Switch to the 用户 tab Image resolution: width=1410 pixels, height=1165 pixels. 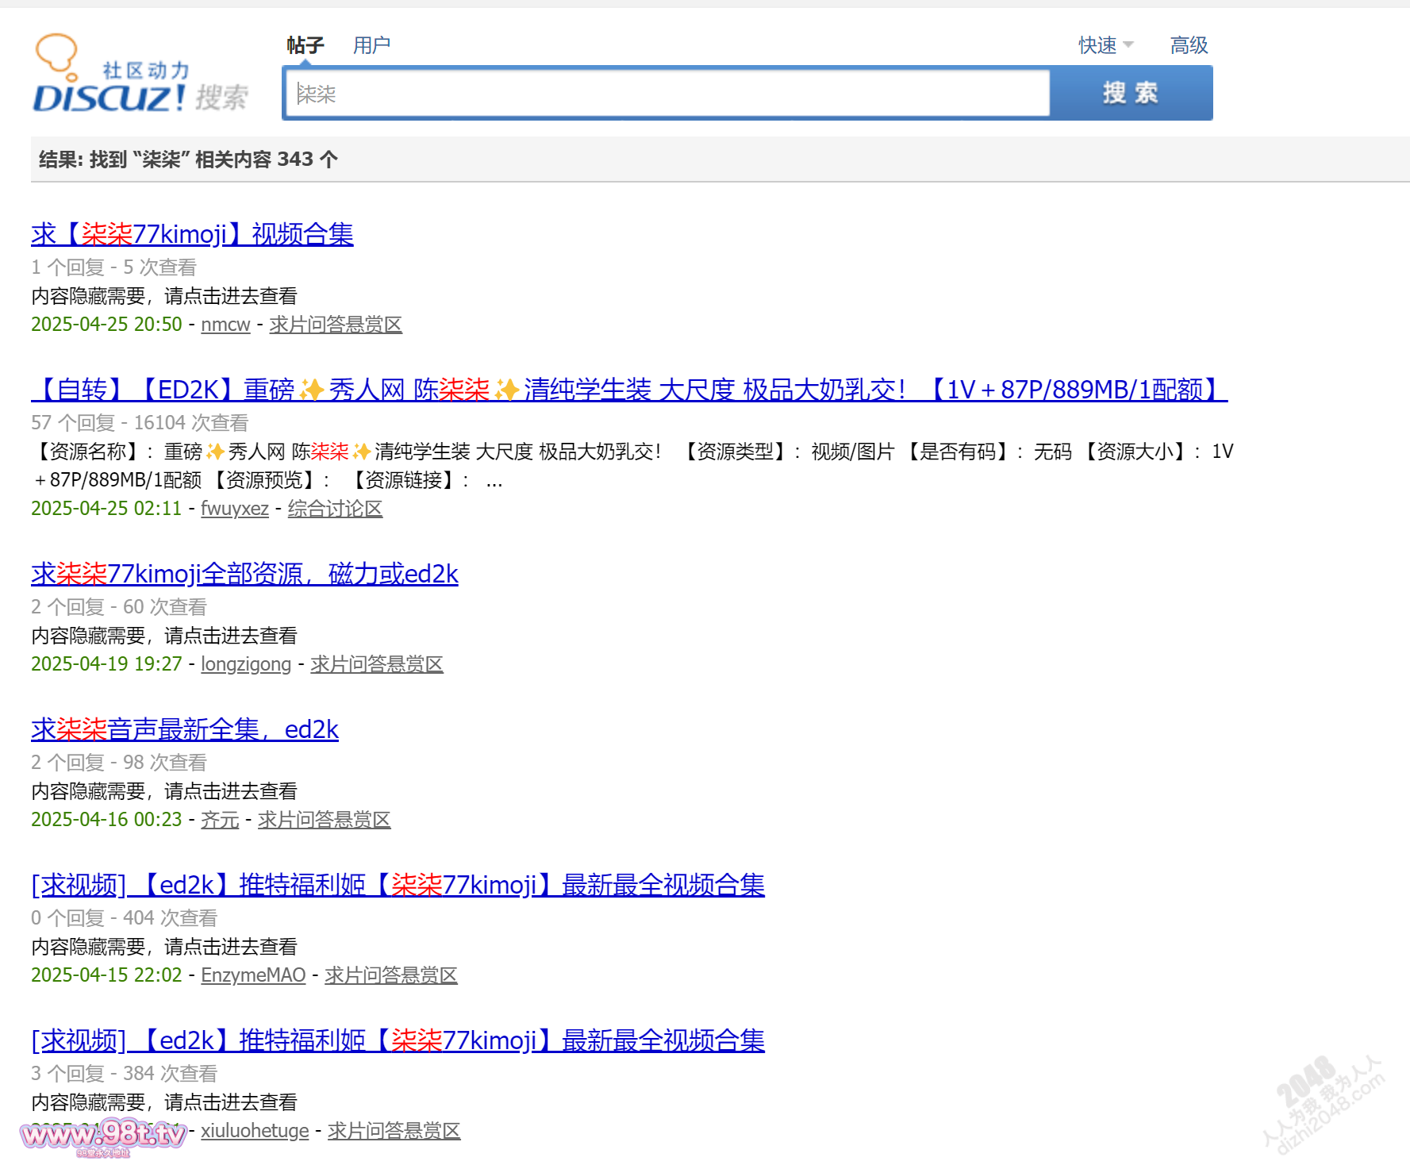point(371,45)
